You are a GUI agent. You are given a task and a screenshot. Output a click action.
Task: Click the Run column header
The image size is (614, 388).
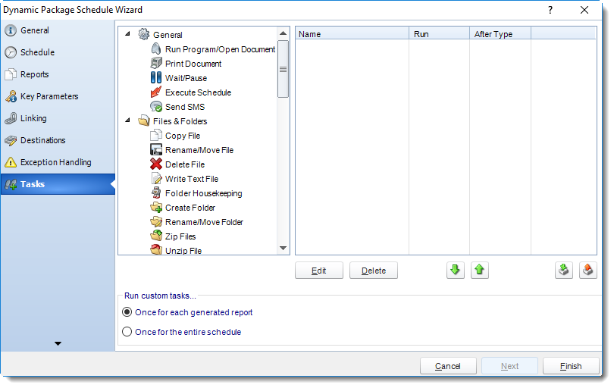pyautogui.click(x=440, y=33)
